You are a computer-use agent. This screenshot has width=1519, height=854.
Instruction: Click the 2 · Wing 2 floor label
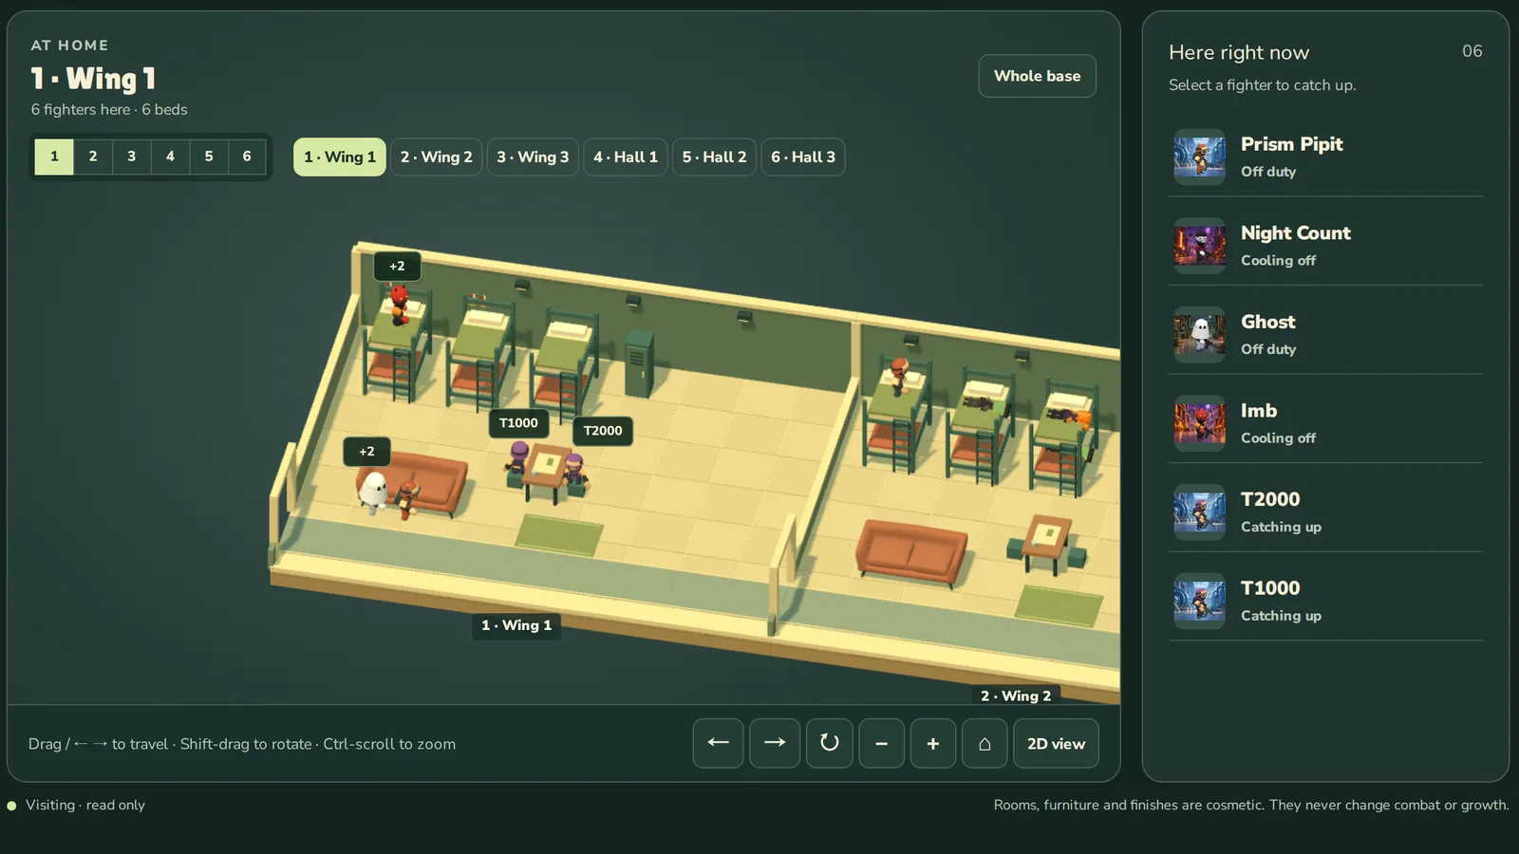(1016, 696)
